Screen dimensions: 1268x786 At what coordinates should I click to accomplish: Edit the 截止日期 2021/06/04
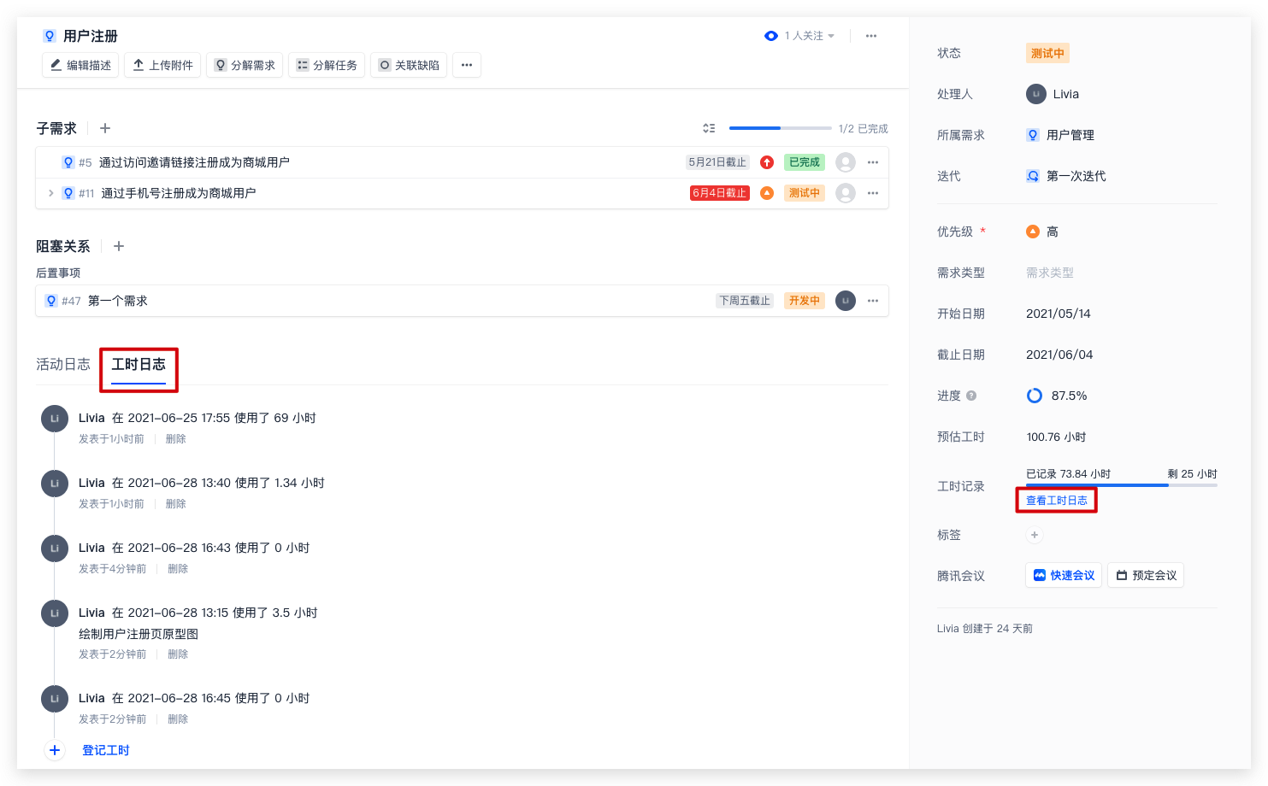tap(1059, 355)
